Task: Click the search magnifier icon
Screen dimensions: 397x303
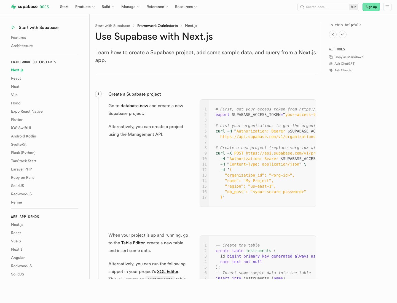Action: (302, 7)
